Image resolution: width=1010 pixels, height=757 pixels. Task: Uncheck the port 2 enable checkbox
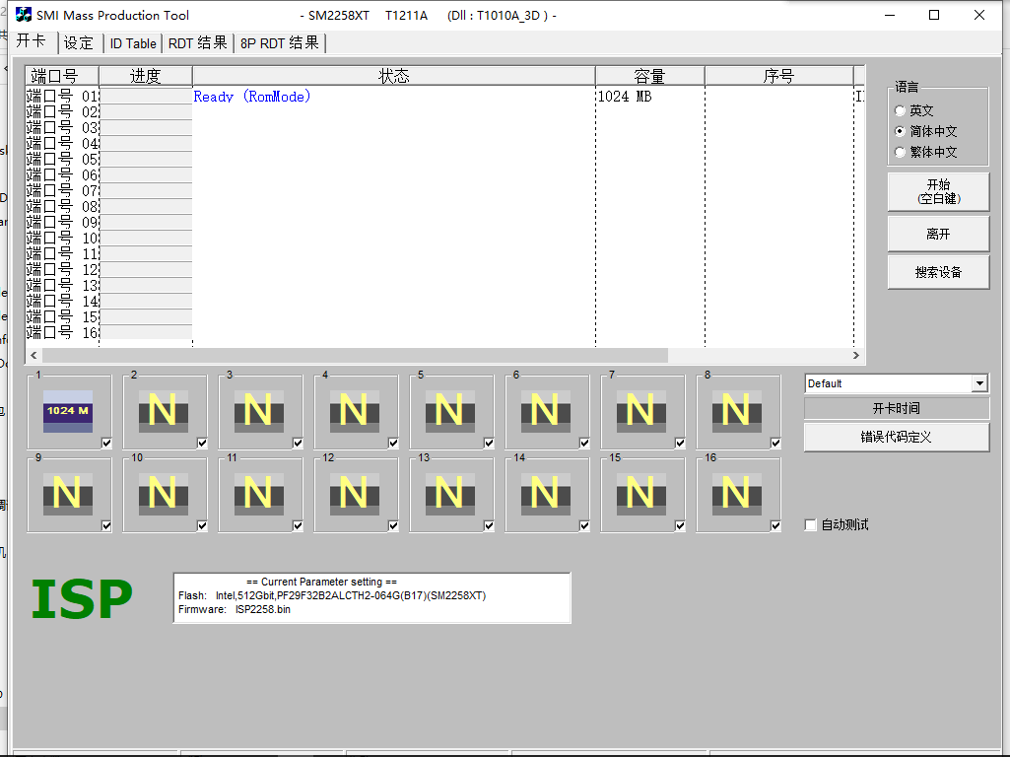click(x=202, y=443)
